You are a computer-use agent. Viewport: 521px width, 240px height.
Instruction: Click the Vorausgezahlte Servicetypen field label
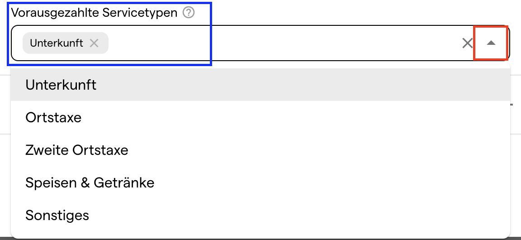pos(95,13)
